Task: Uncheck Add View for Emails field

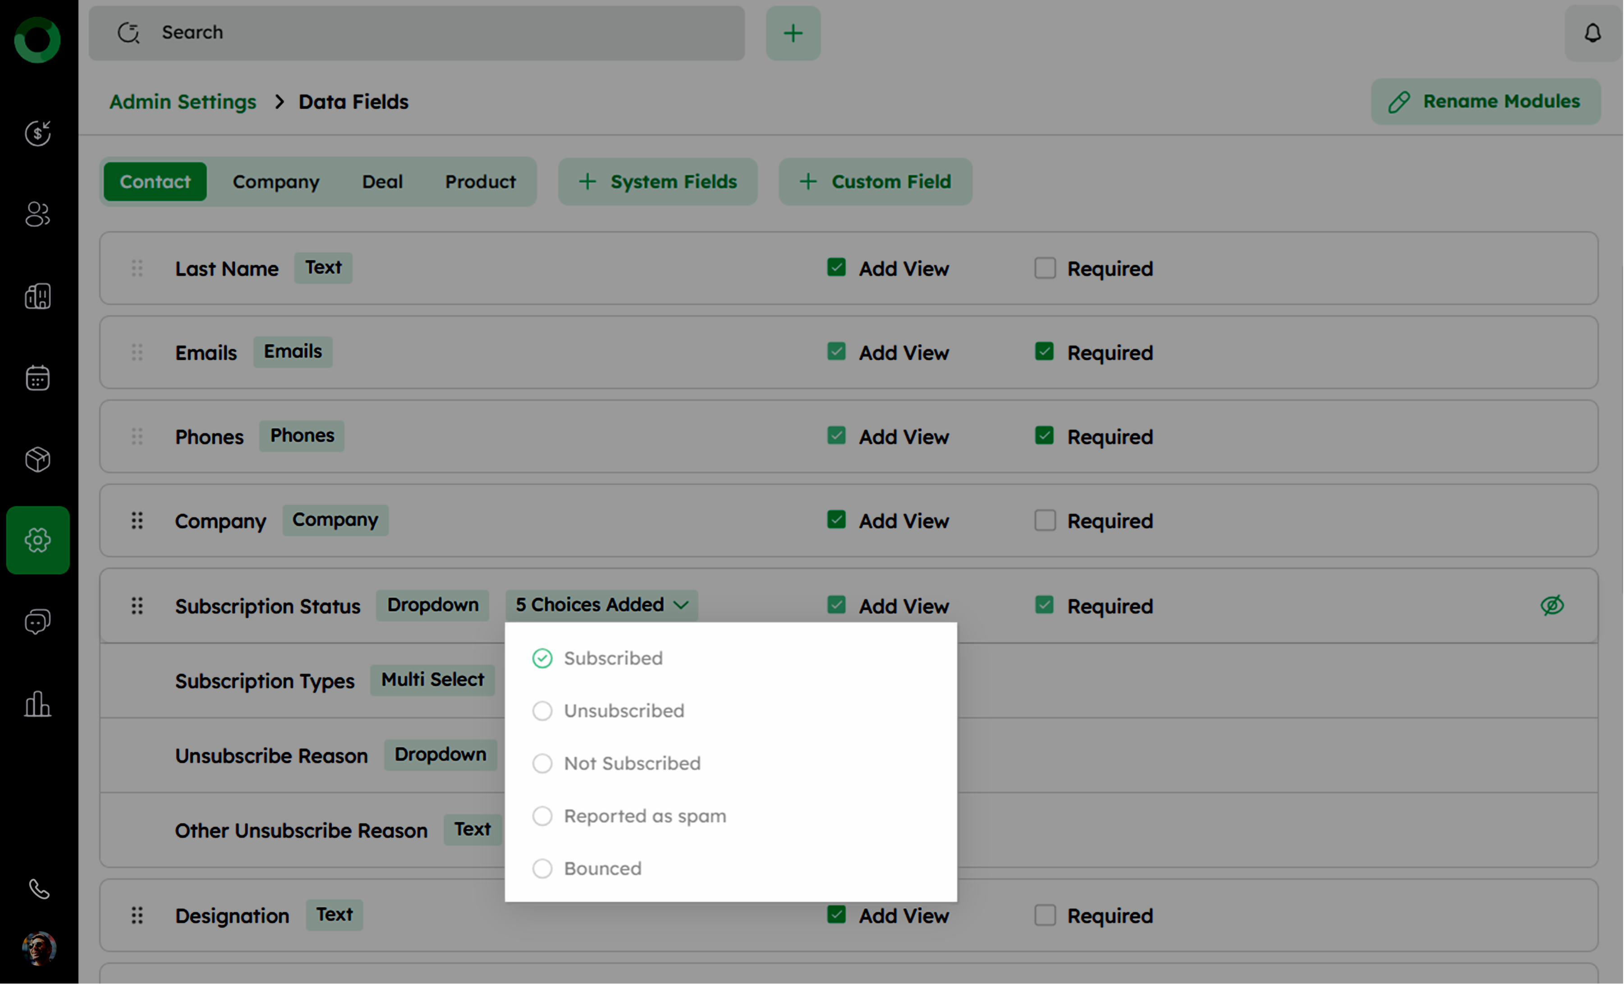Action: point(836,351)
